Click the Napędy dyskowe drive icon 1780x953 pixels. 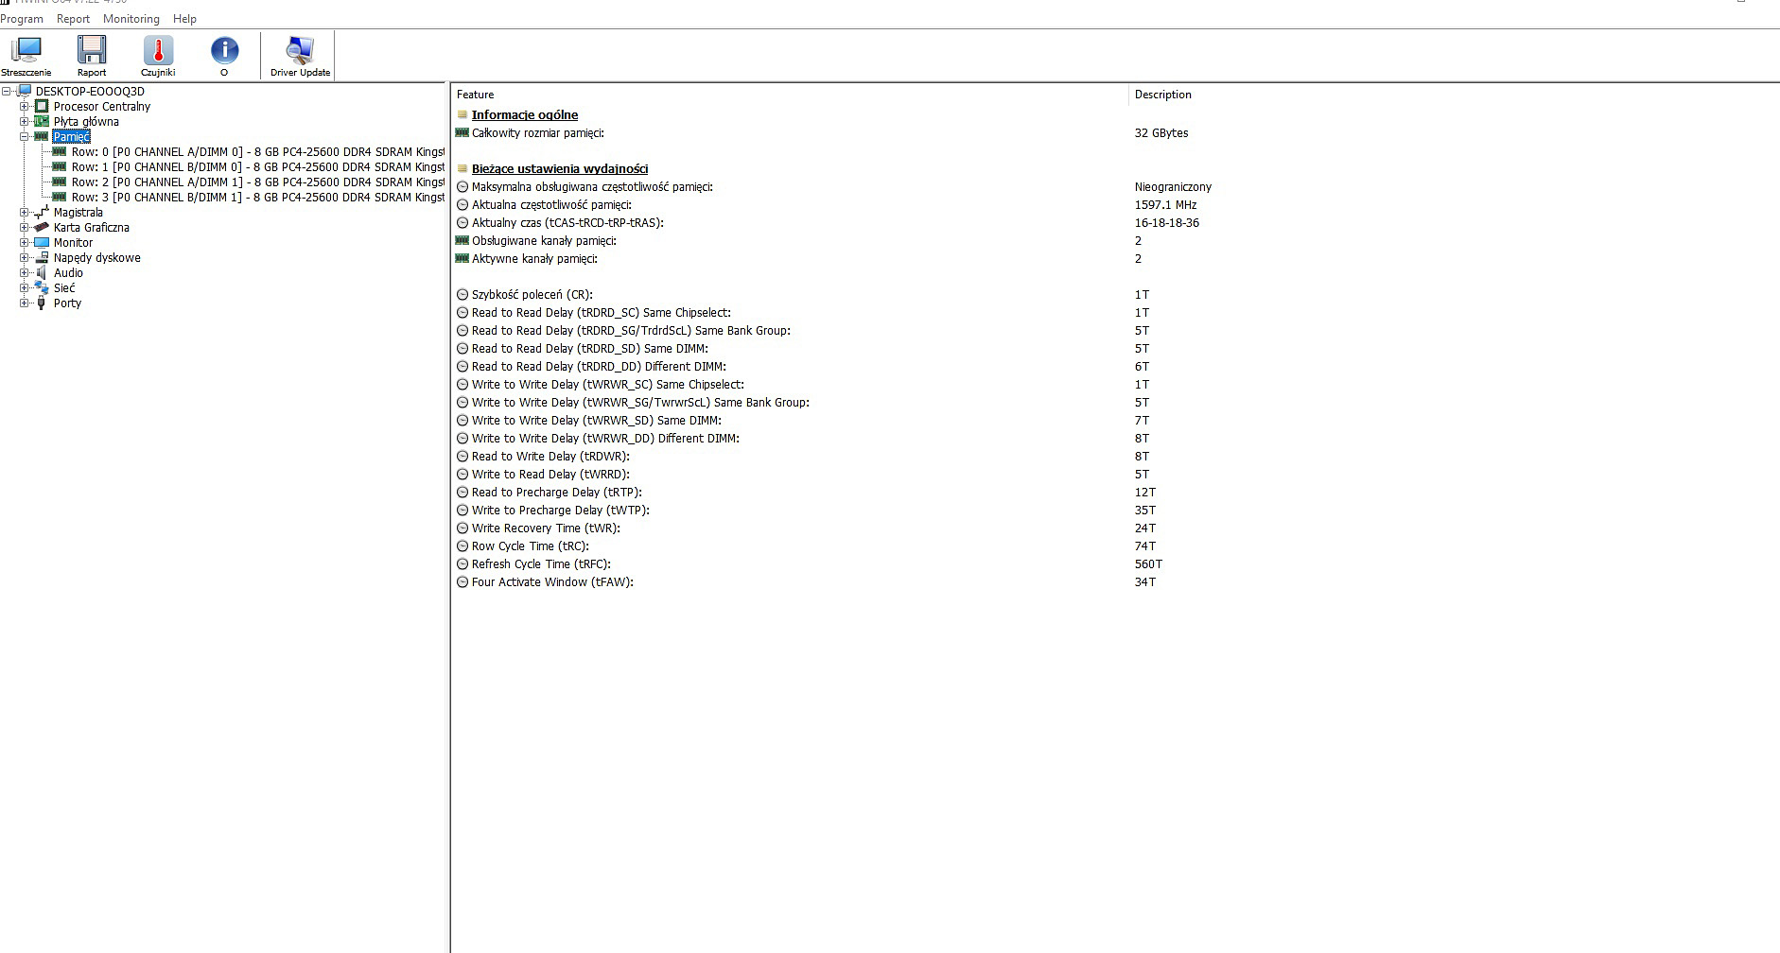(42, 258)
